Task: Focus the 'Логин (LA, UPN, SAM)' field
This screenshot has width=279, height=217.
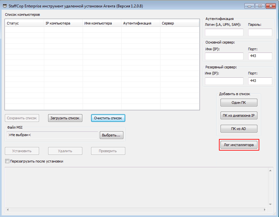Action: [x=224, y=32]
